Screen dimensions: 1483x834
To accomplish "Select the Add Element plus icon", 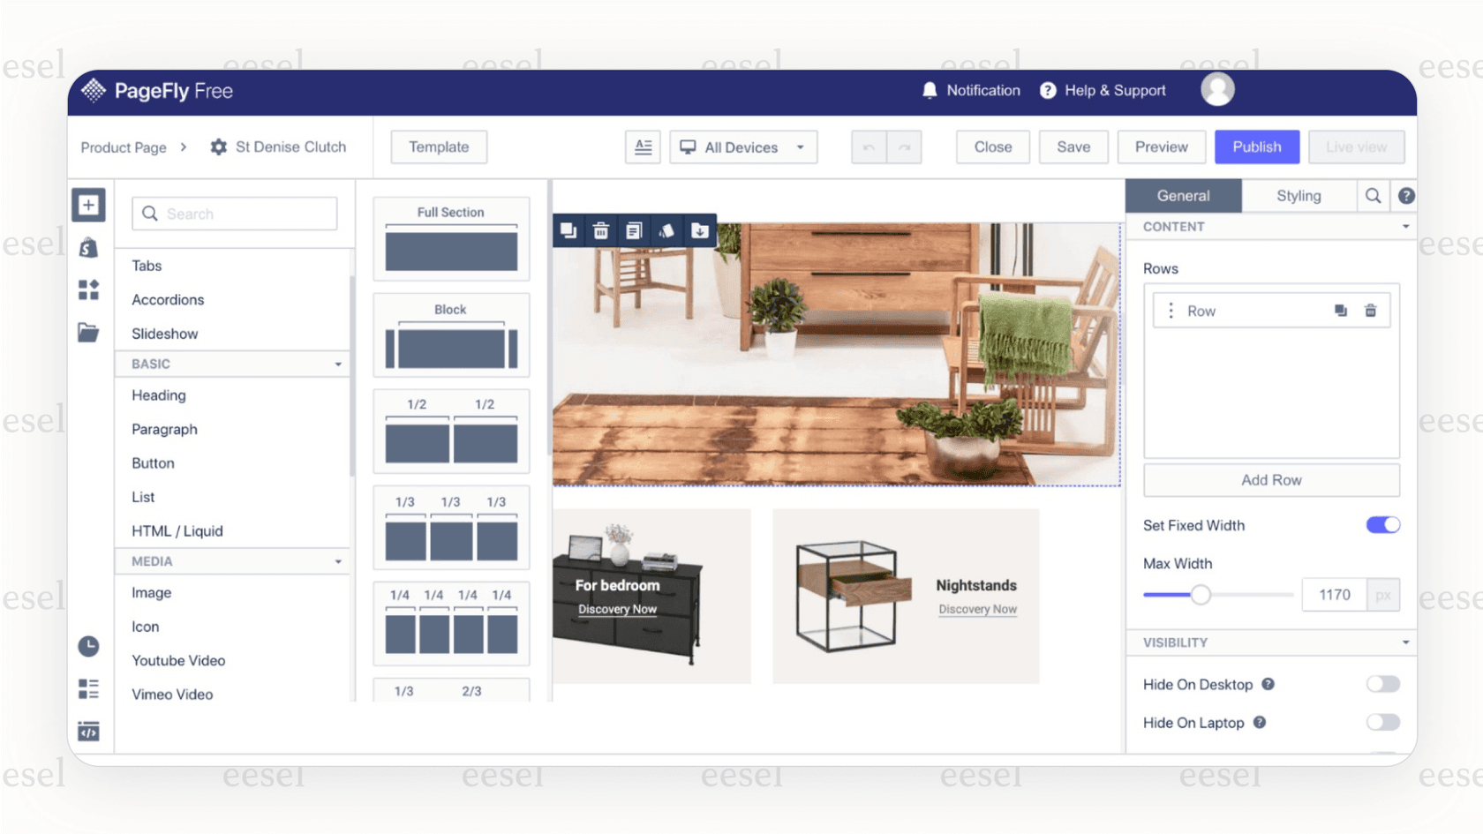I will pos(88,205).
